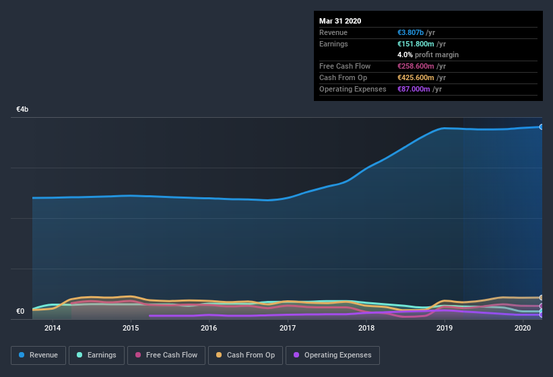
Task: Click the 4.0% profit margin text
Action: point(428,55)
